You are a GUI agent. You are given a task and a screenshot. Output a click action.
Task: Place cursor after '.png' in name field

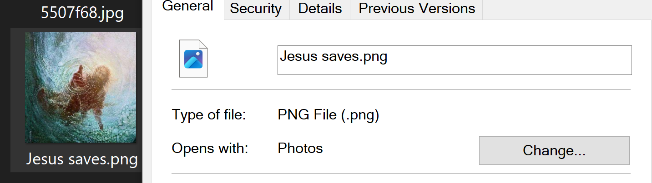click(x=389, y=57)
